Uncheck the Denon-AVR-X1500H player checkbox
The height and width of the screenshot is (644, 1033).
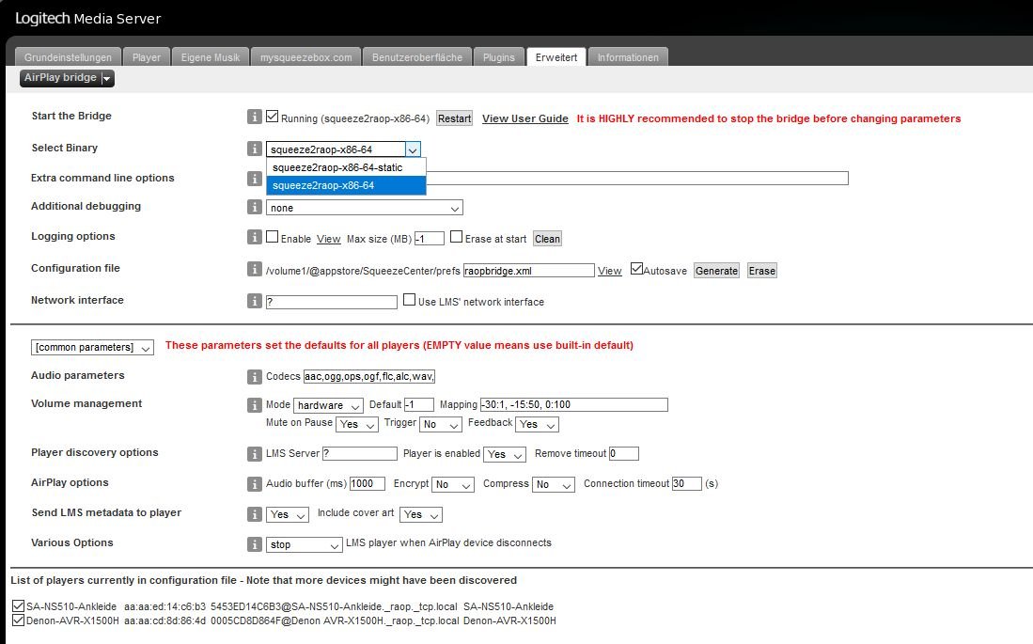tap(19, 620)
